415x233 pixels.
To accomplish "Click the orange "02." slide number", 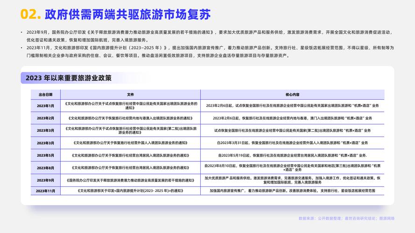I will pos(30,14).
